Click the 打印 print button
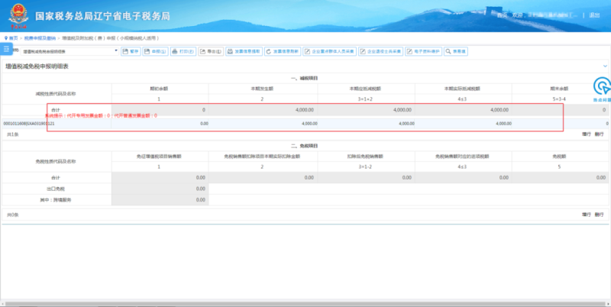 point(183,51)
